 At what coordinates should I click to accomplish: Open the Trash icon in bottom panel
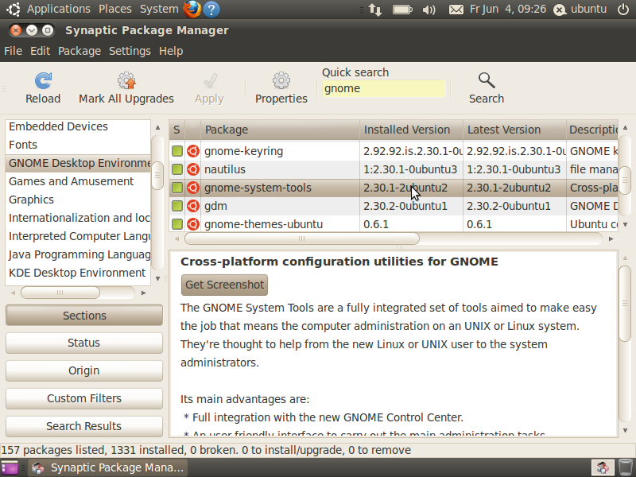coord(626,467)
